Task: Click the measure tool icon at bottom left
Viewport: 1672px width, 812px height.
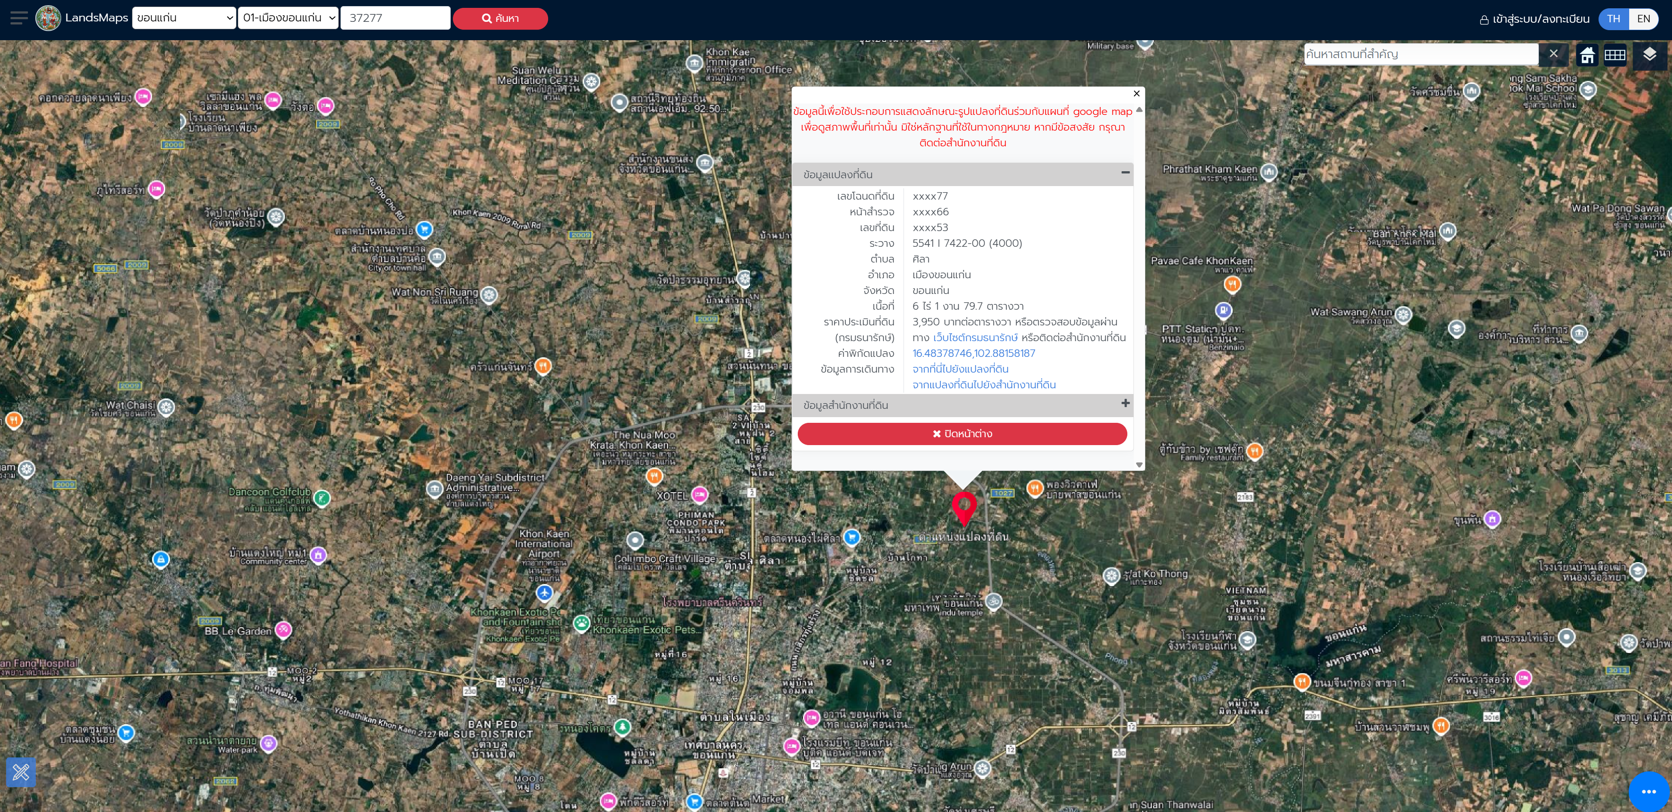Action: (21, 772)
